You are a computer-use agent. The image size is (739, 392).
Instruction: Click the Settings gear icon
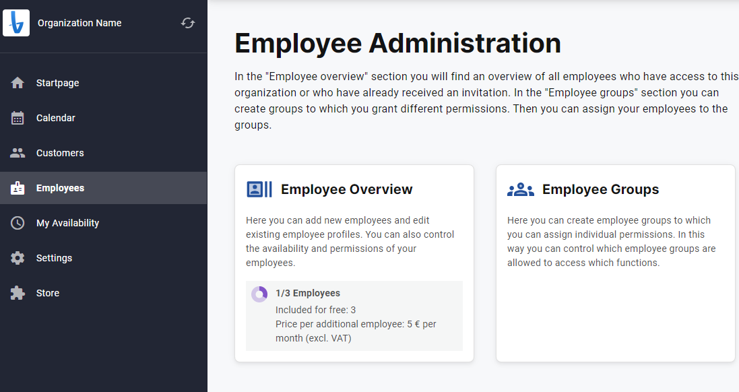tap(18, 258)
